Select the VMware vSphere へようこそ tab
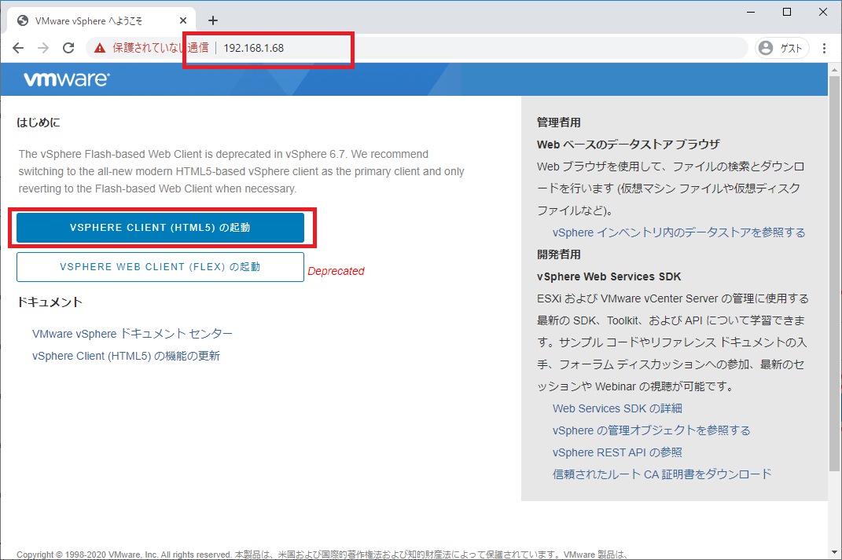 101,20
